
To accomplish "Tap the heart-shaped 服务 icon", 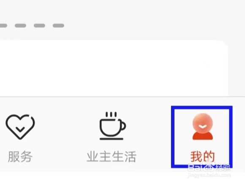I will (20, 127).
